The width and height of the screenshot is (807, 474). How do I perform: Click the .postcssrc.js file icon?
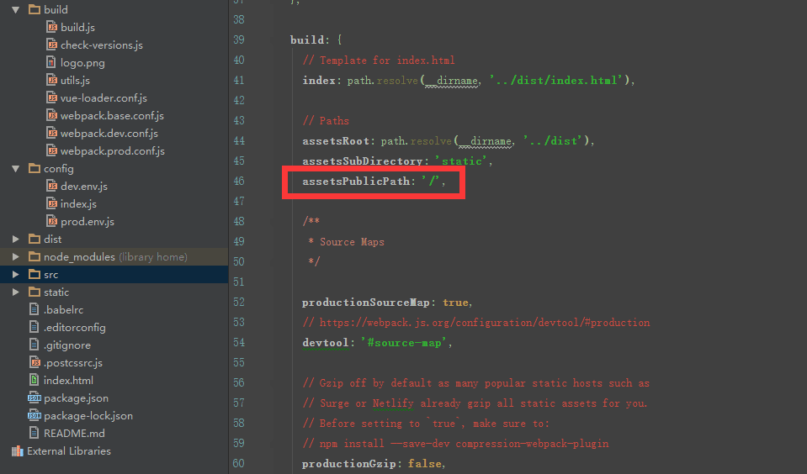(35, 362)
